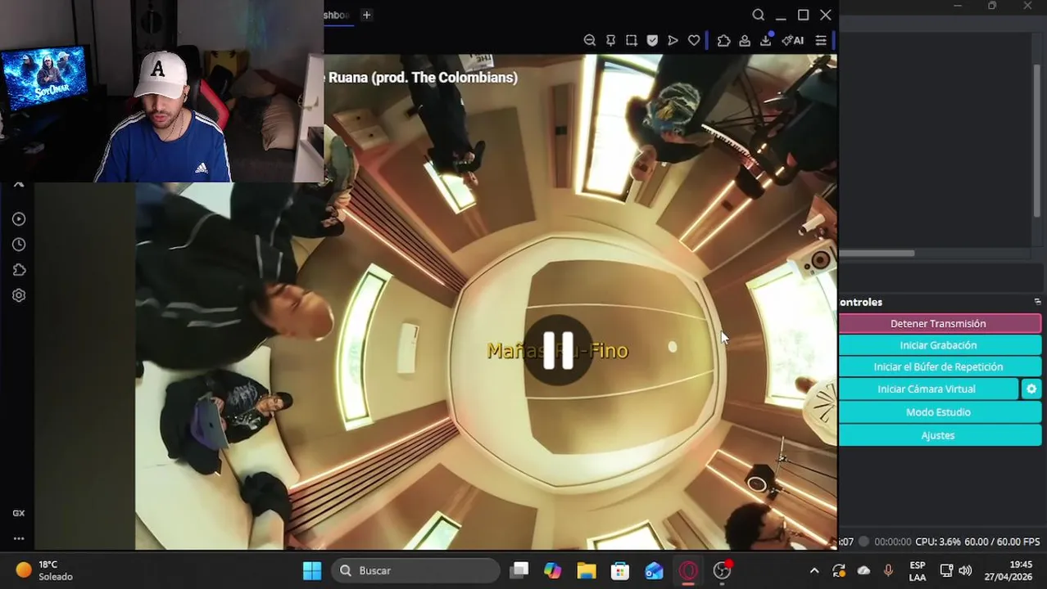
Task: Collapse the sidebar section with up chevron
Action: (19, 185)
